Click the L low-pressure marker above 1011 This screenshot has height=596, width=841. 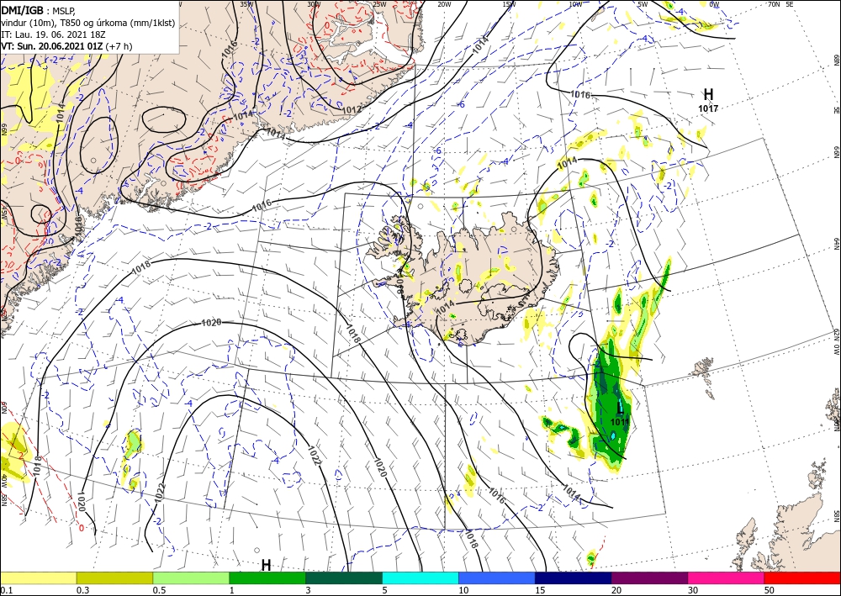[620, 409]
